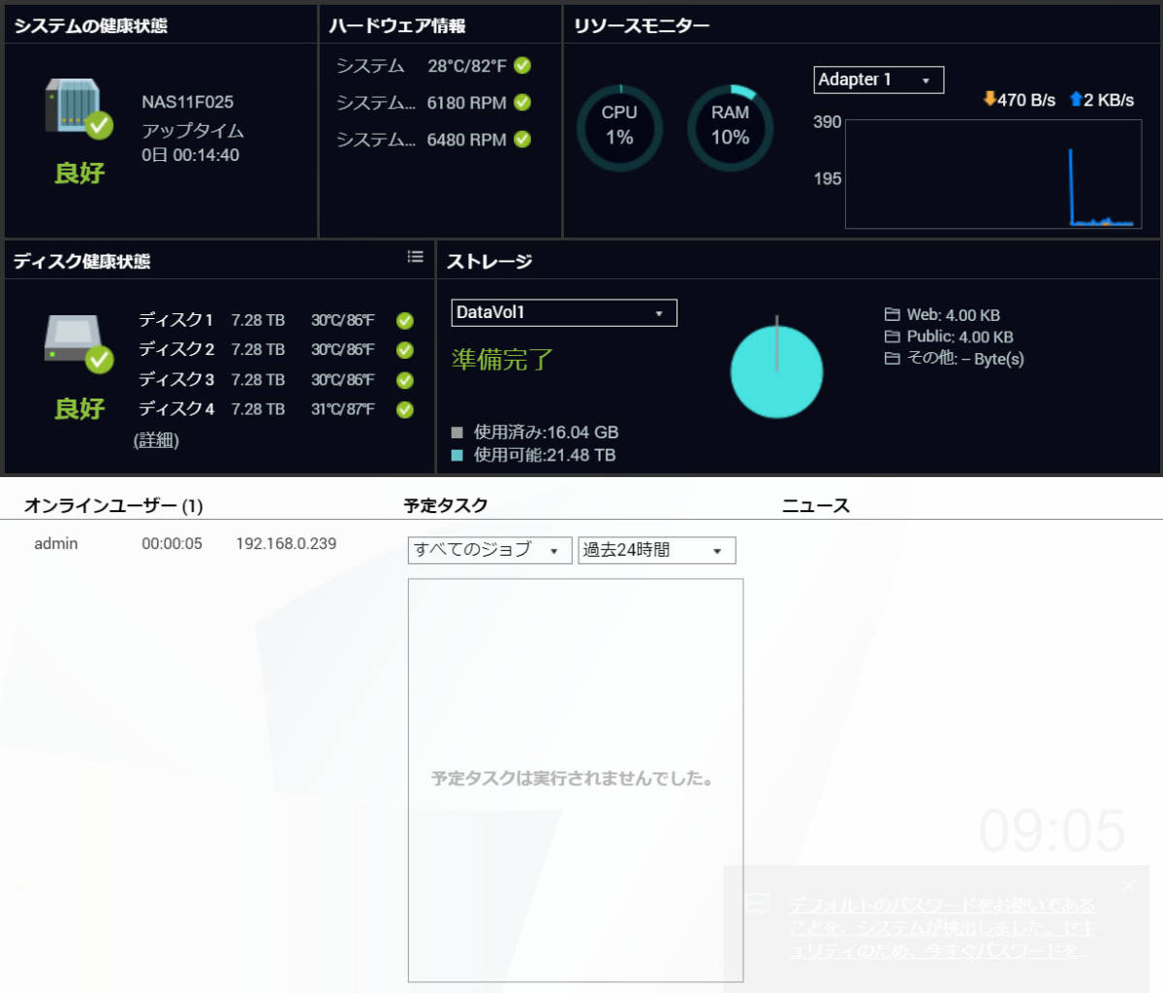
Task: Open the Adapter 1 dropdown
Action: (x=878, y=80)
